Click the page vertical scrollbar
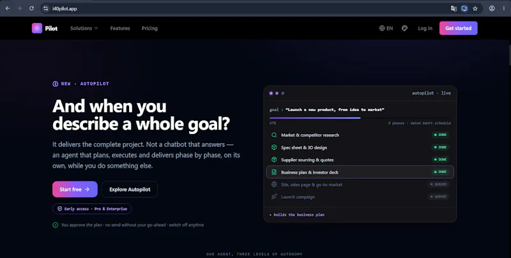Viewport: 511px width, 258px height. pos(508,56)
